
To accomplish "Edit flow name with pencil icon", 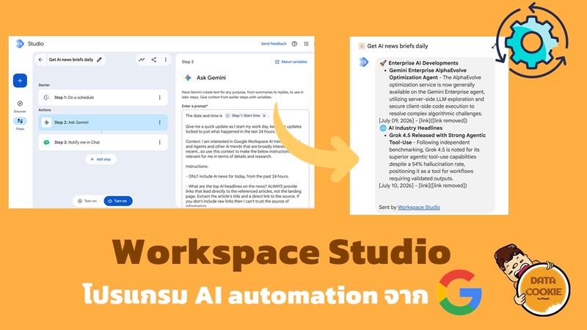I will 99,59.
